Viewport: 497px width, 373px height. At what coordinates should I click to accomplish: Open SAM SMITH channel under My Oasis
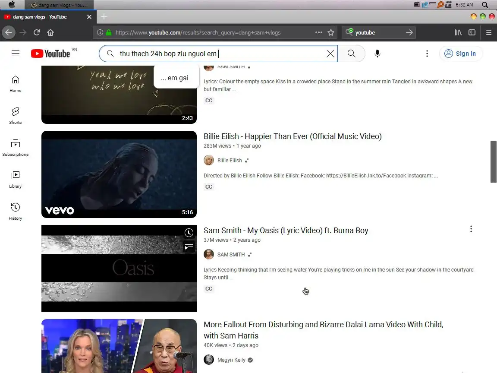click(x=231, y=255)
